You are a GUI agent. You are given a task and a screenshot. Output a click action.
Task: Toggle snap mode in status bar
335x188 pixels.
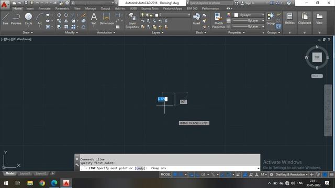pyautogui.click(x=182, y=174)
